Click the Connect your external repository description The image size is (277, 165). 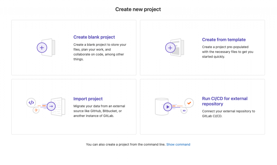point(228,114)
